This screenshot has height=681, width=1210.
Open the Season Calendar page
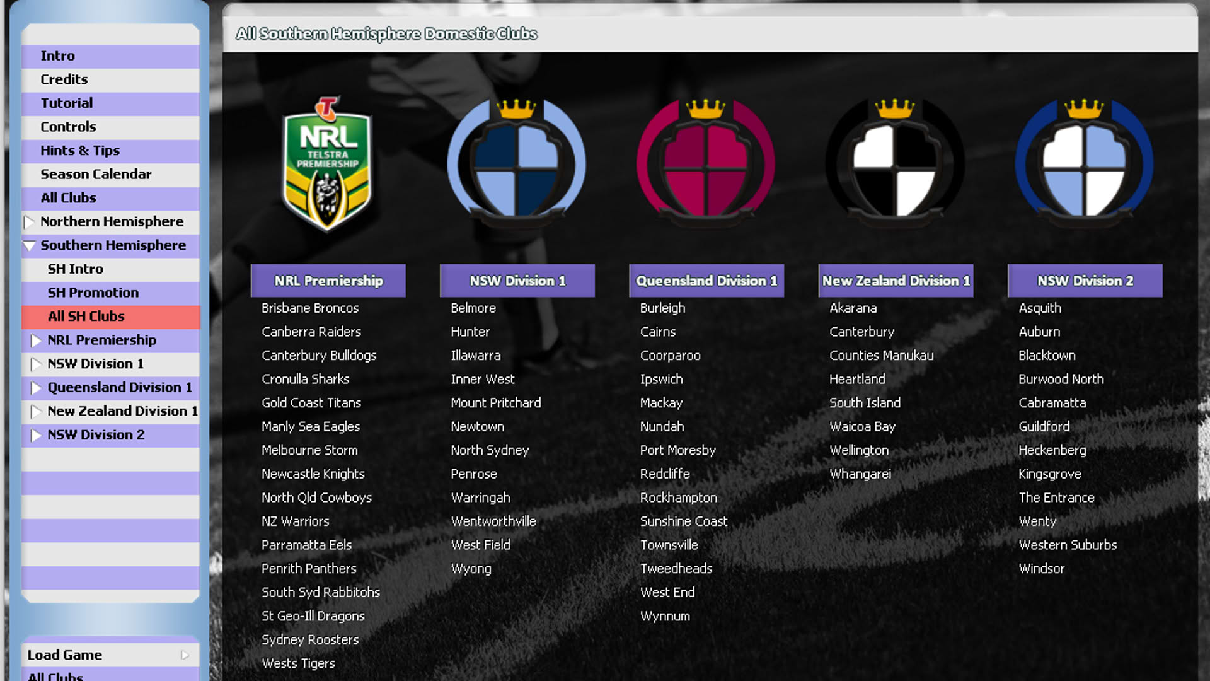coord(110,174)
